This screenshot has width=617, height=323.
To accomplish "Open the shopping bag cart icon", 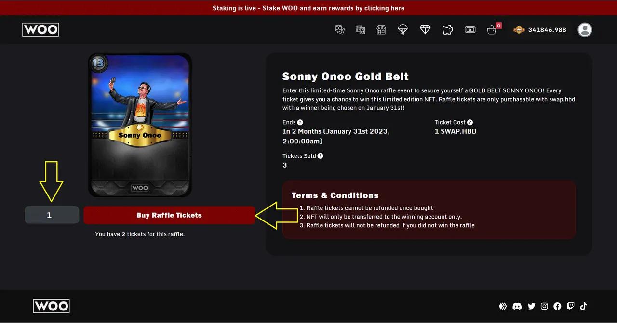I will (x=492, y=30).
